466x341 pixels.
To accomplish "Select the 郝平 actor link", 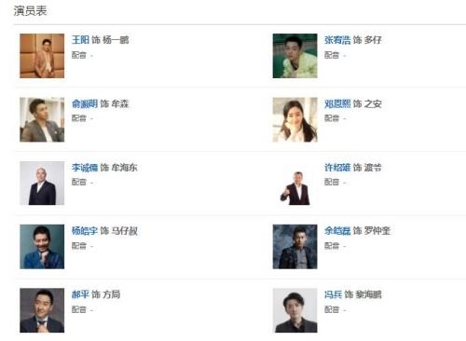I will (80, 294).
